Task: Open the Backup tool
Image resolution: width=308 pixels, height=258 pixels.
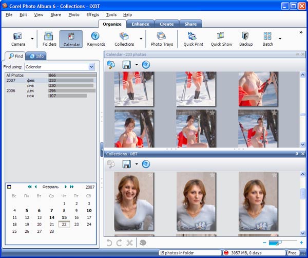Action: tap(246, 39)
